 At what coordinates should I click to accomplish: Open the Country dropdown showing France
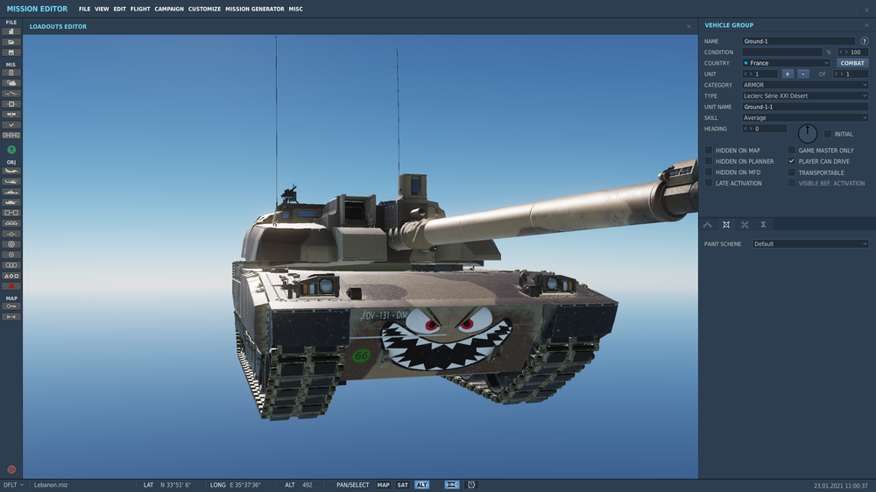tap(786, 63)
